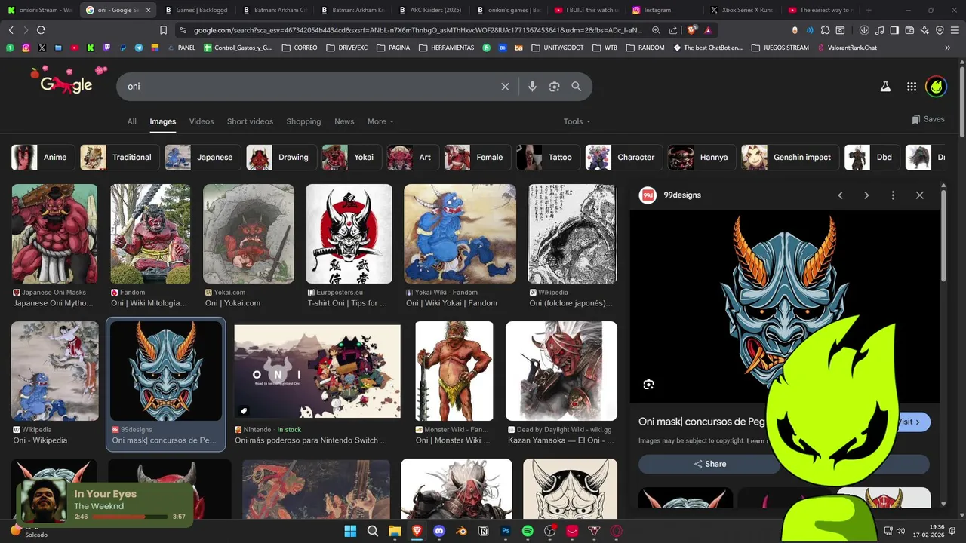Switch to the All results tab
This screenshot has height=543, width=966.
tap(131, 121)
